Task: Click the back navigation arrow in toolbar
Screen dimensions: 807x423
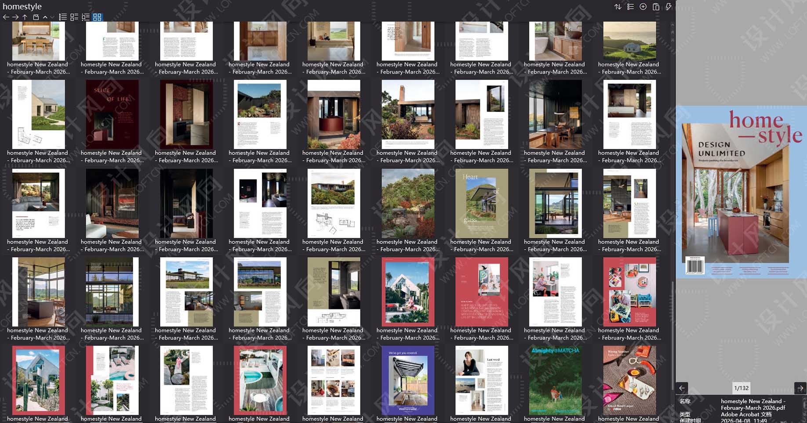Action: (x=6, y=17)
